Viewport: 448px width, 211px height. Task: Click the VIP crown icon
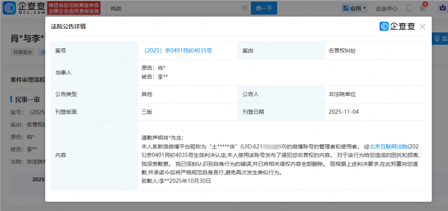click(x=443, y=8)
